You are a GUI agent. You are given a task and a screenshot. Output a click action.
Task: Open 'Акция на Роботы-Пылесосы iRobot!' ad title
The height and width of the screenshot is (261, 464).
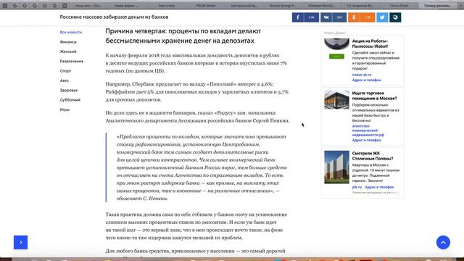click(370, 43)
